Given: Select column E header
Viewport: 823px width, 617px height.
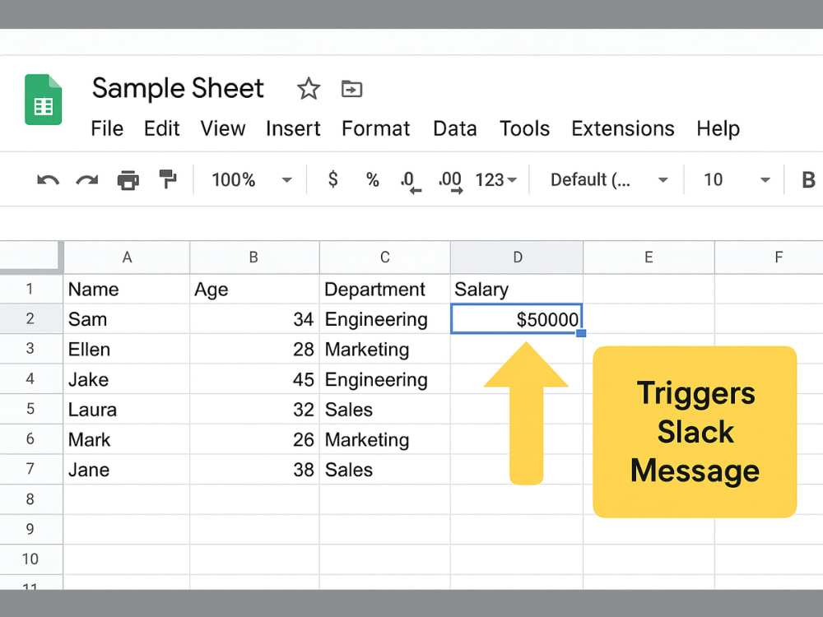Looking at the screenshot, I should pos(649,257).
